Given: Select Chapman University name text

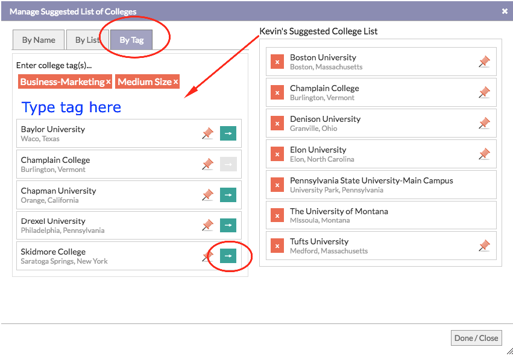Looking at the screenshot, I should 58,191.
